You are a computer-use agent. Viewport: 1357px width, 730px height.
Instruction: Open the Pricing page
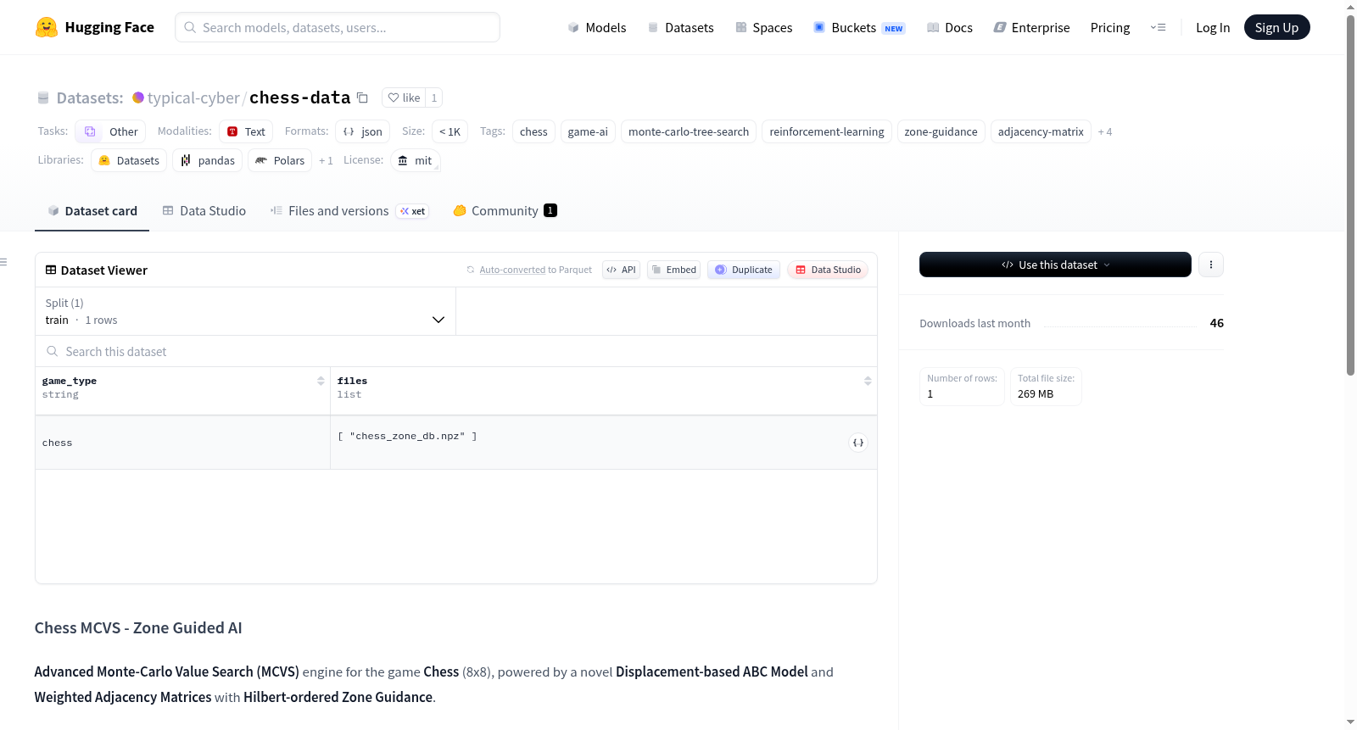point(1110,27)
